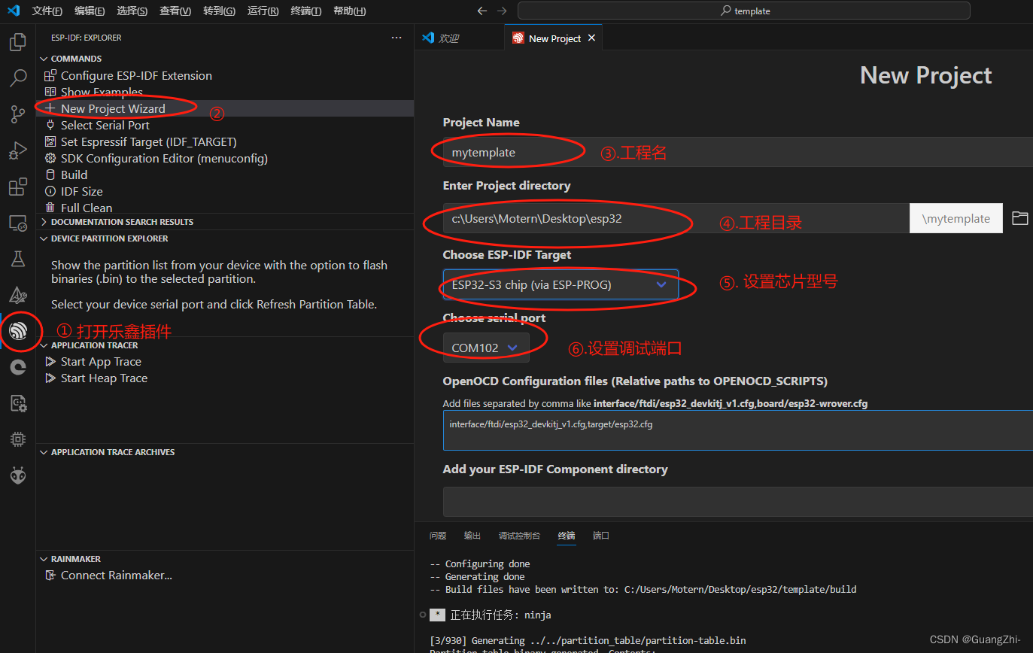Select Show Examples command

click(x=225, y=92)
